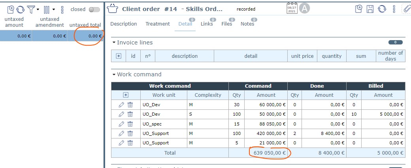Viewport: 411px width, 168px height.
Task: Add a new invoice line with plus icon
Action: point(119,56)
